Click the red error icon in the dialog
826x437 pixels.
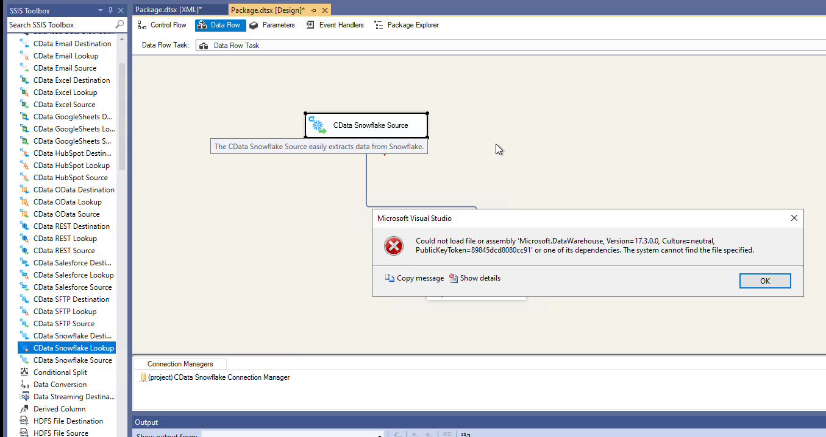tap(394, 246)
